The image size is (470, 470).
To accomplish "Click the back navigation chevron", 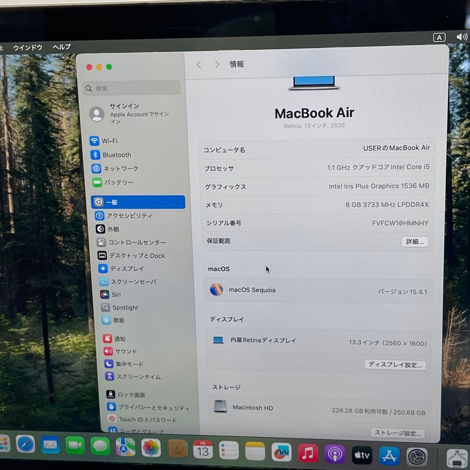I will click(x=199, y=64).
